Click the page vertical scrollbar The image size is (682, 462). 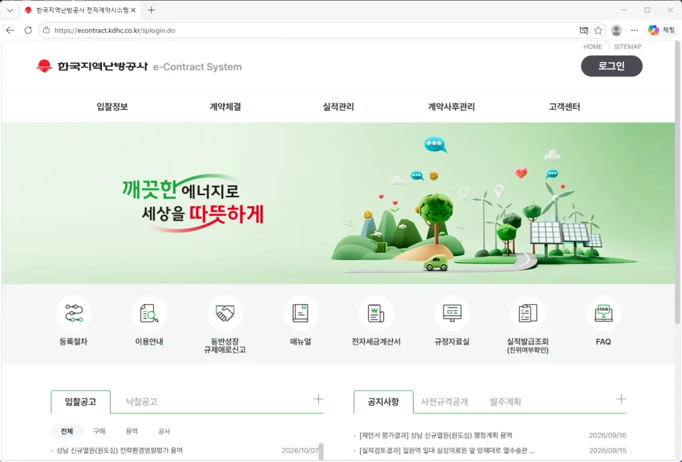coord(677,182)
